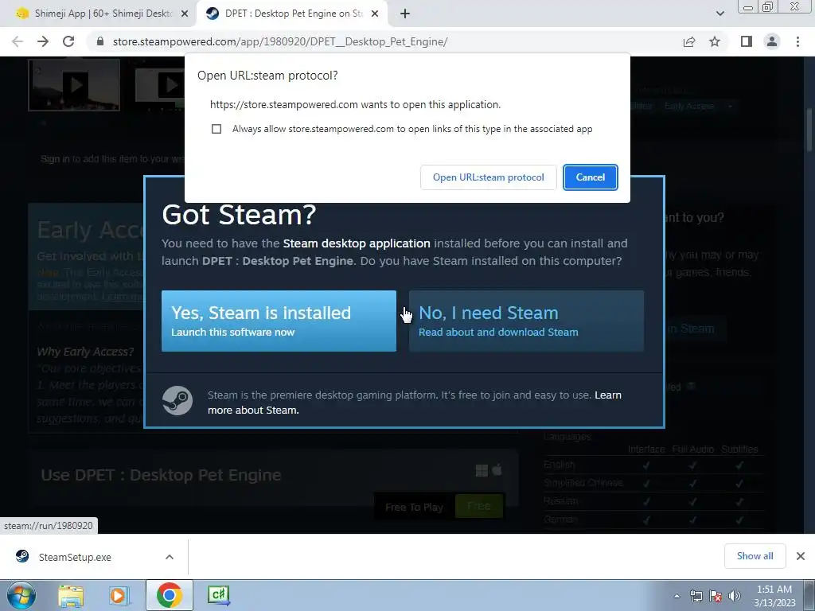815x611 pixels.
Task: Open a new tab with the plus button
Action: [x=405, y=14]
